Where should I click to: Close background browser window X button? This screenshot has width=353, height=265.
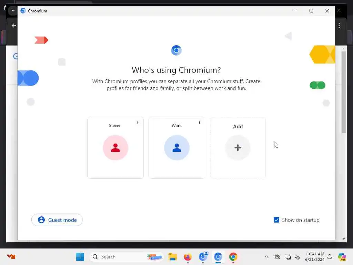339,11
